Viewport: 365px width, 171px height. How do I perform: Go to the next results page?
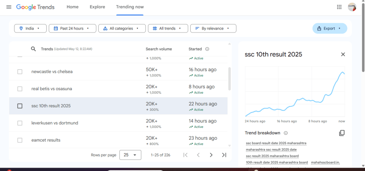click(211, 155)
